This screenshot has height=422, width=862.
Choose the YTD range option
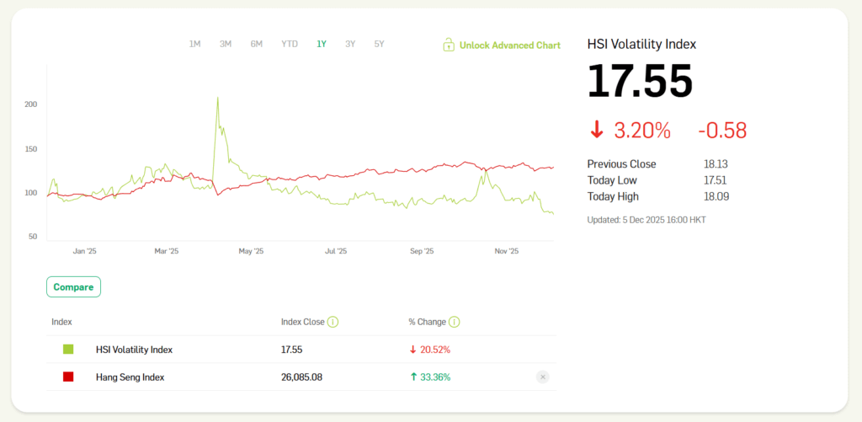pyautogui.click(x=290, y=44)
